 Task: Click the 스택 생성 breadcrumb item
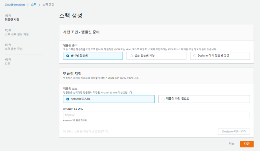[48, 5]
